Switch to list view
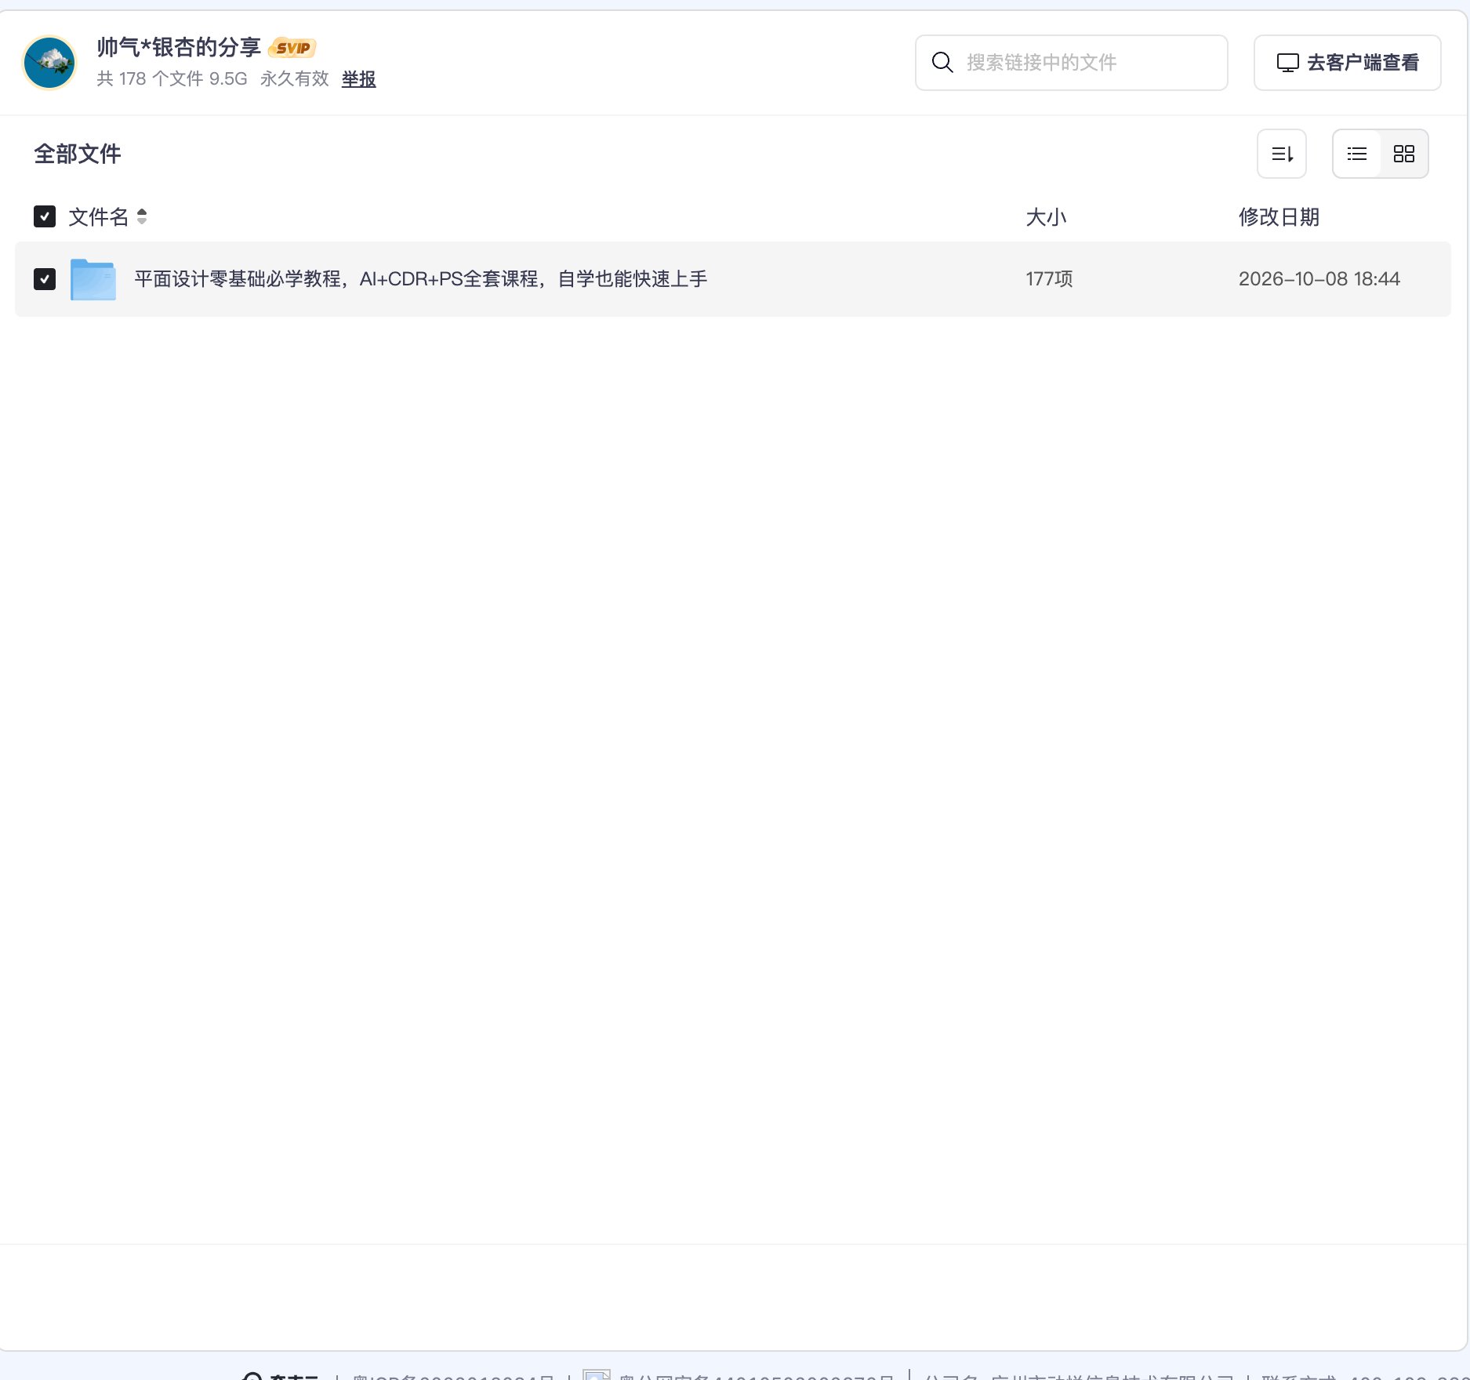Screen dimensions: 1470x1380 pos(1357,154)
